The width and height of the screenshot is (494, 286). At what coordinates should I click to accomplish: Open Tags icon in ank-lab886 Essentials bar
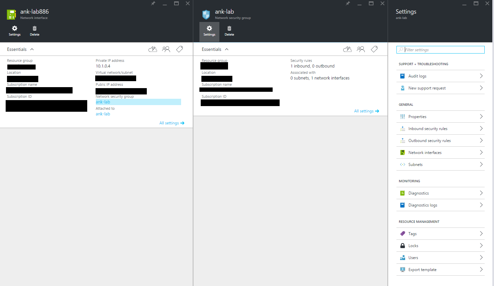[179, 49]
